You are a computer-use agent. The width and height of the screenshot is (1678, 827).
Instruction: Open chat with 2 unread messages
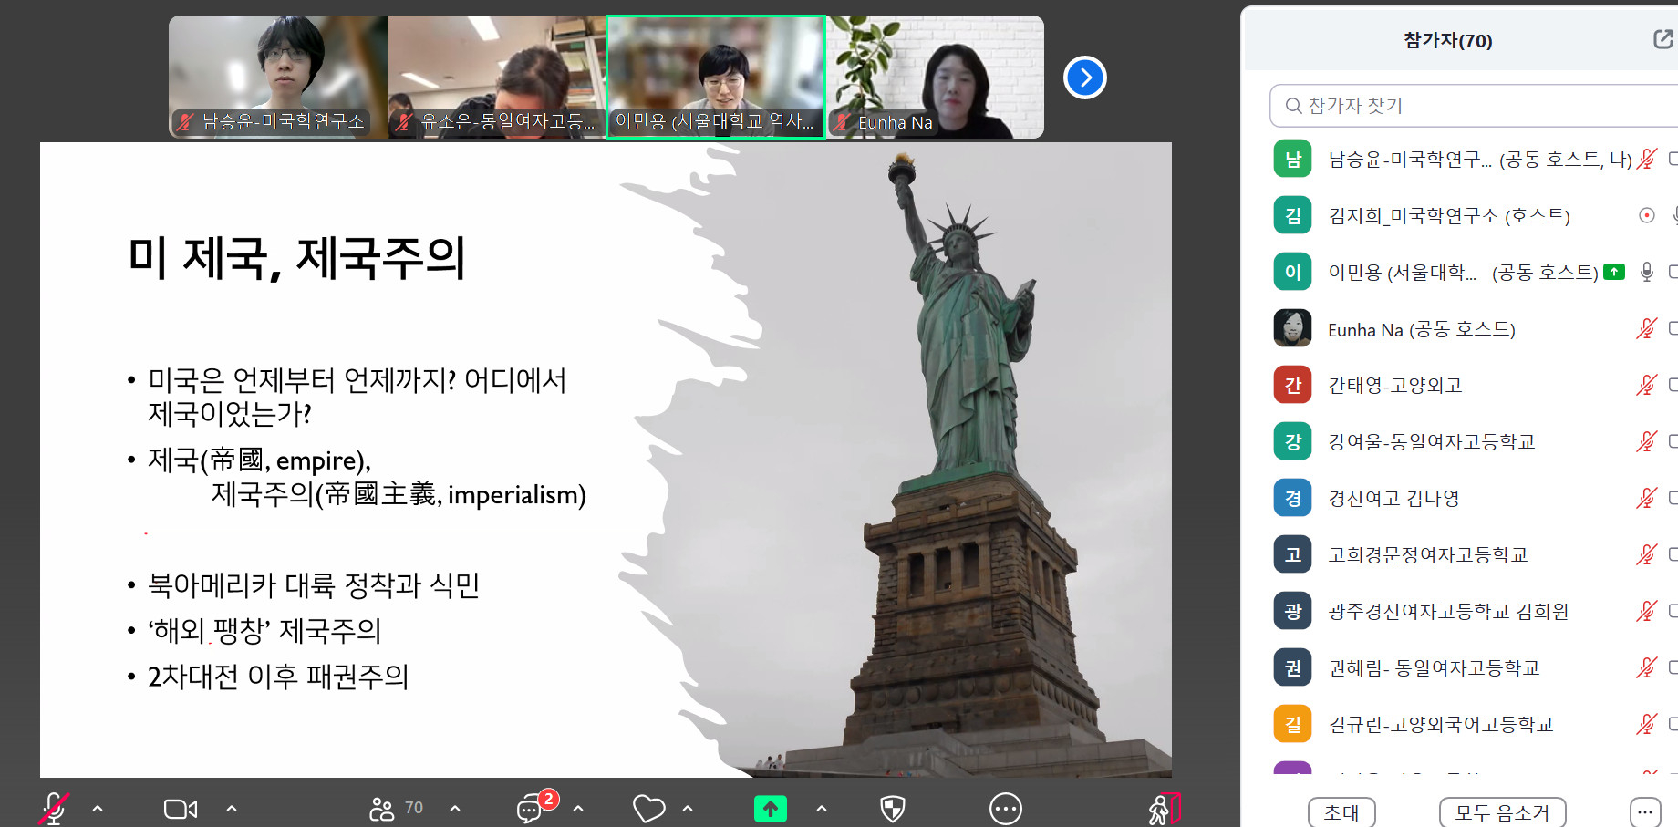point(531,809)
